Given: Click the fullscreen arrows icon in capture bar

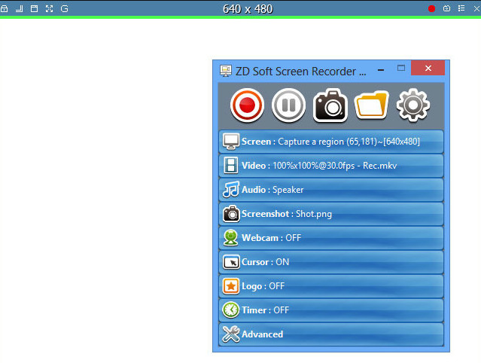Looking at the screenshot, I should pyautogui.click(x=49, y=8).
